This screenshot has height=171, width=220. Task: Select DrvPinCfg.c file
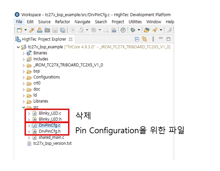pos(49,125)
